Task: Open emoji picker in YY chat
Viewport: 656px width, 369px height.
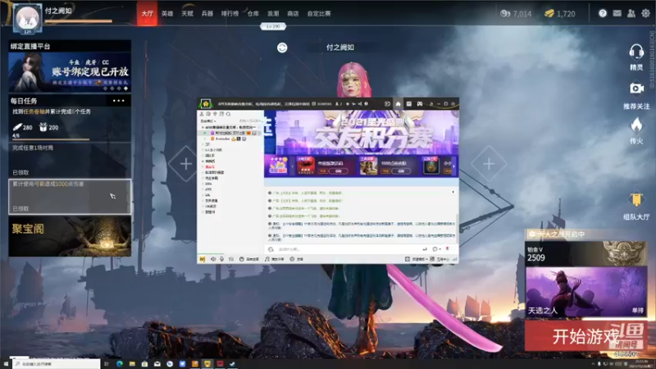Action: (x=271, y=249)
